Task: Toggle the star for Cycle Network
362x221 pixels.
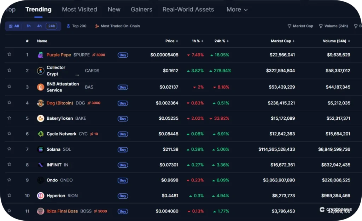Action: (9, 133)
